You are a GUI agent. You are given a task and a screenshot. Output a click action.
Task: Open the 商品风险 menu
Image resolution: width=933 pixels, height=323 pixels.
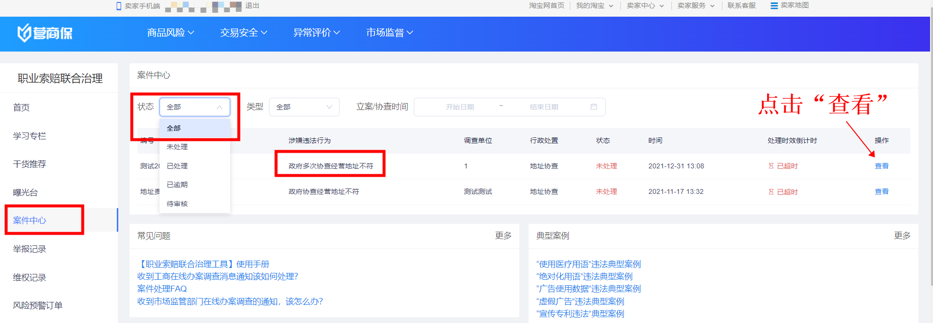coord(170,32)
